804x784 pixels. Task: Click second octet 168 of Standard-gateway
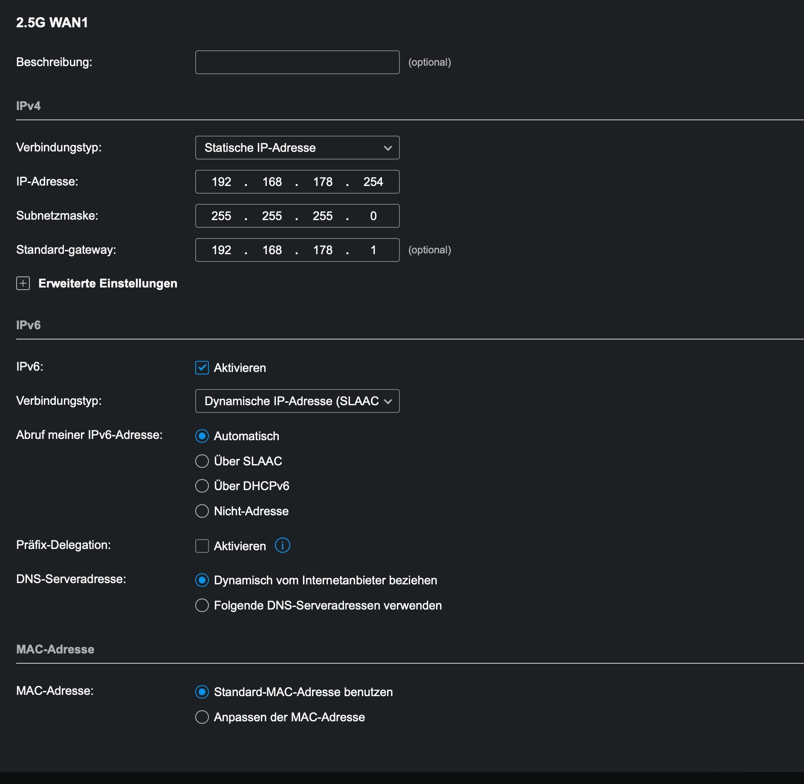point(272,250)
